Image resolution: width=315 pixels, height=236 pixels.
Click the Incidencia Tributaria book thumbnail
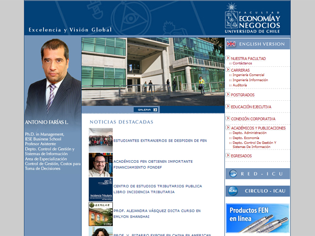[100, 189]
